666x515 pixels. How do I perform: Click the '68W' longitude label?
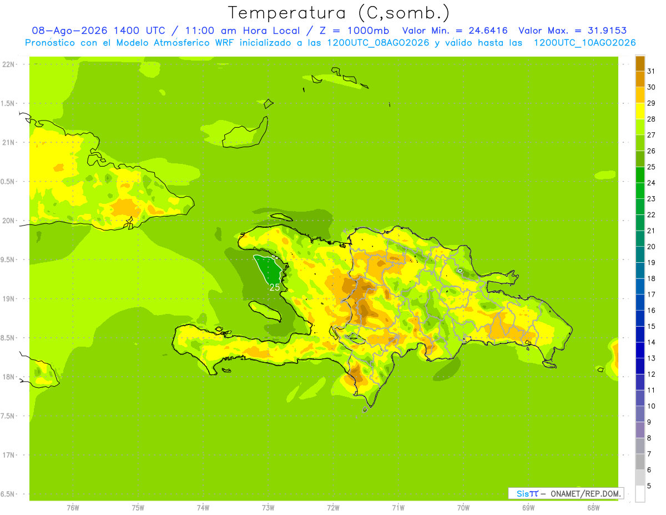tap(593, 508)
